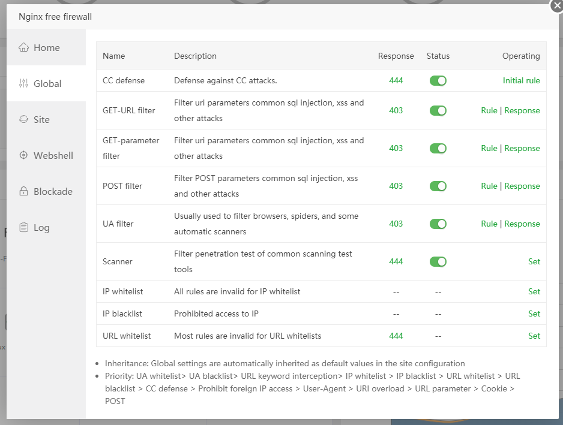Turn off GET-URL filter switch
Viewport: 563px width, 425px height.
click(x=438, y=110)
